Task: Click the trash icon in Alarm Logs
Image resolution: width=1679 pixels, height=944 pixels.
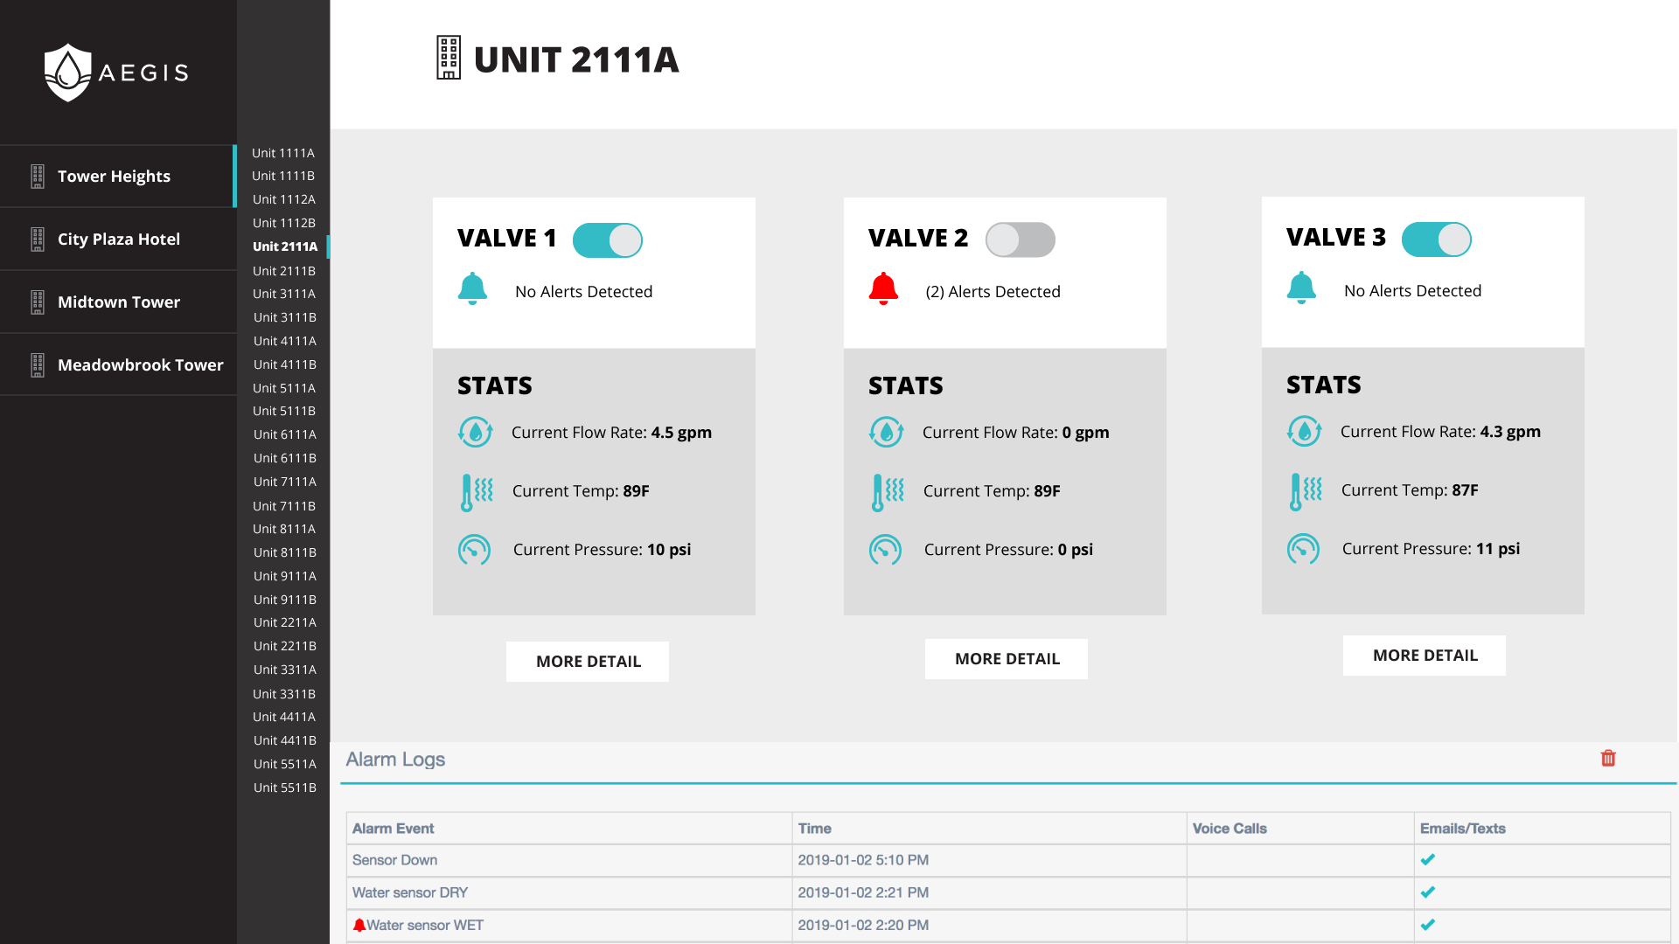Action: click(x=1608, y=758)
